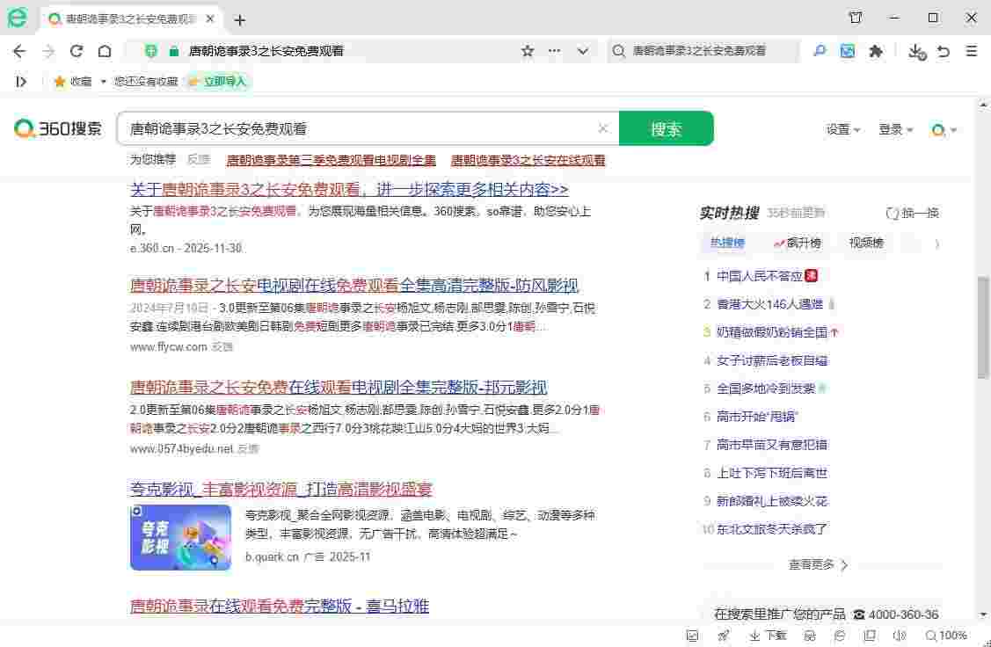Reload the current page

pos(77,52)
